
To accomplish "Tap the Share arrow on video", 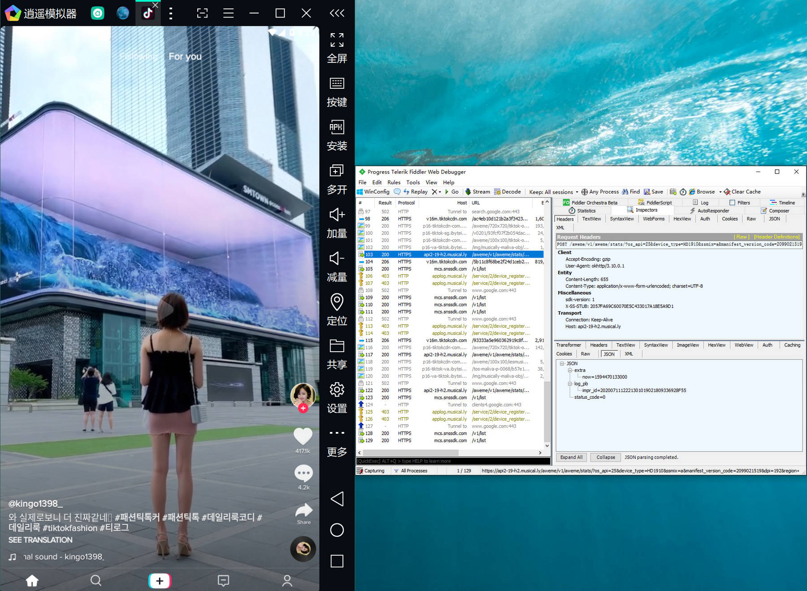I will click(304, 510).
